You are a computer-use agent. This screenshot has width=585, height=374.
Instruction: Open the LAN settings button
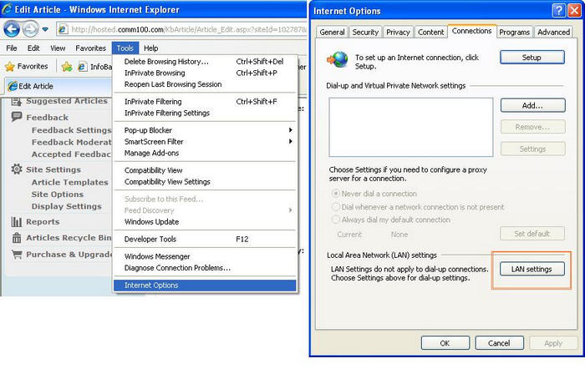[x=532, y=269]
